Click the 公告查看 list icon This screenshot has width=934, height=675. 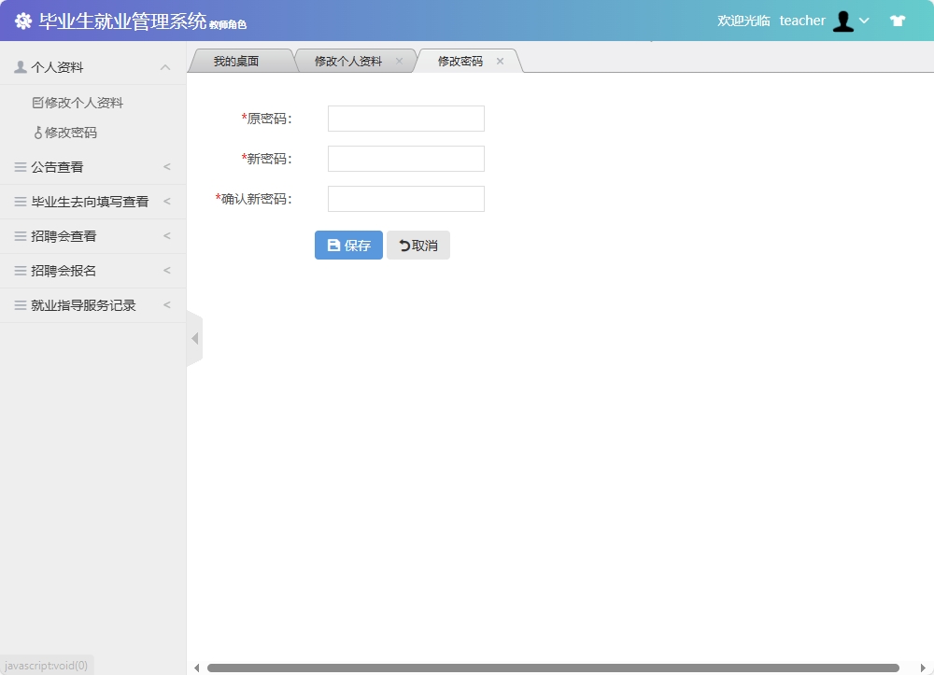(x=18, y=167)
